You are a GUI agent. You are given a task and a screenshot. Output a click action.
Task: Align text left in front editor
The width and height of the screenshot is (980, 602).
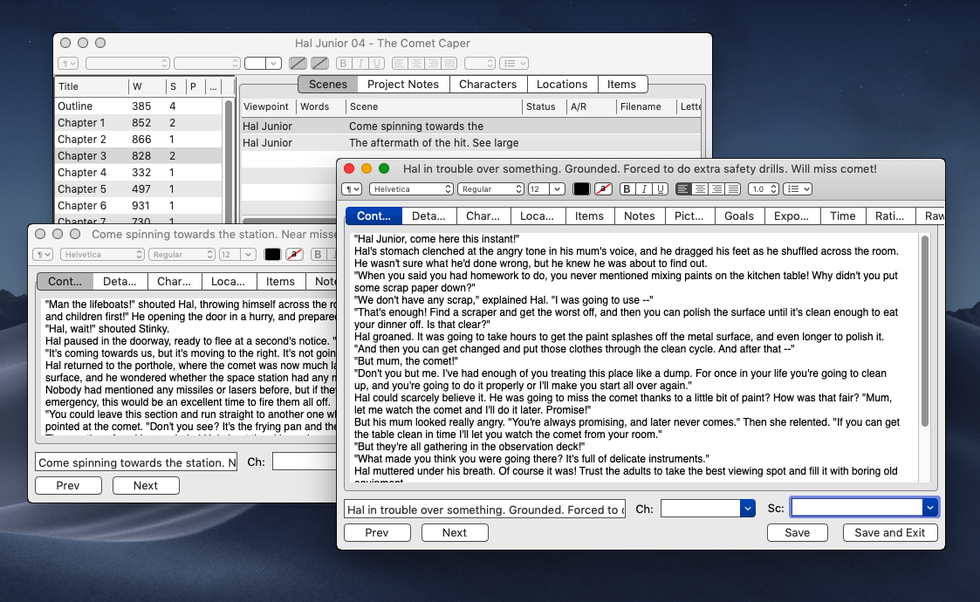tap(684, 188)
